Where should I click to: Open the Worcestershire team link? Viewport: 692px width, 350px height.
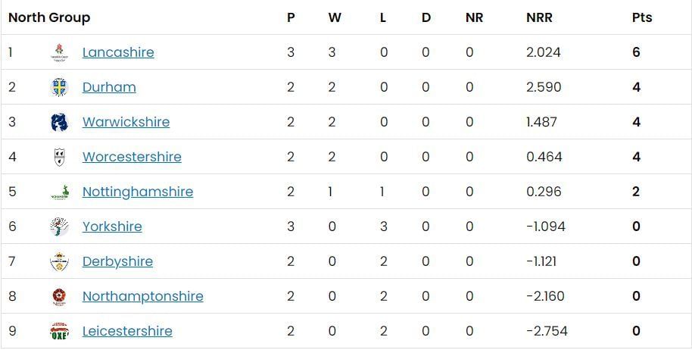(x=132, y=157)
